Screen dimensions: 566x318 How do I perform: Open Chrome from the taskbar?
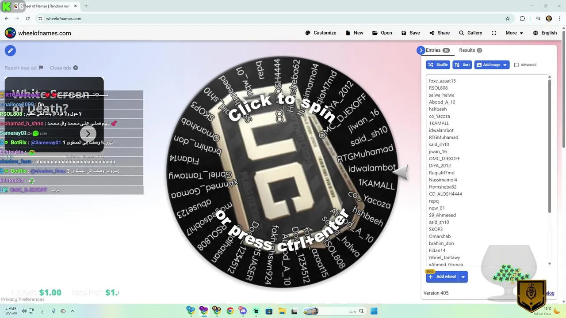pos(230,311)
